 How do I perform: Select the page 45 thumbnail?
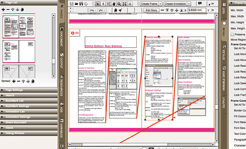(27, 52)
